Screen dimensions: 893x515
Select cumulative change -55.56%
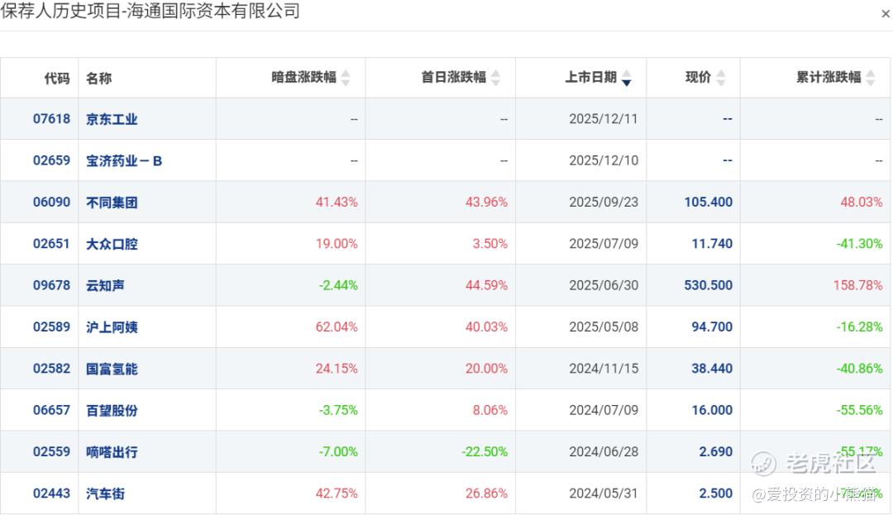[x=859, y=410]
